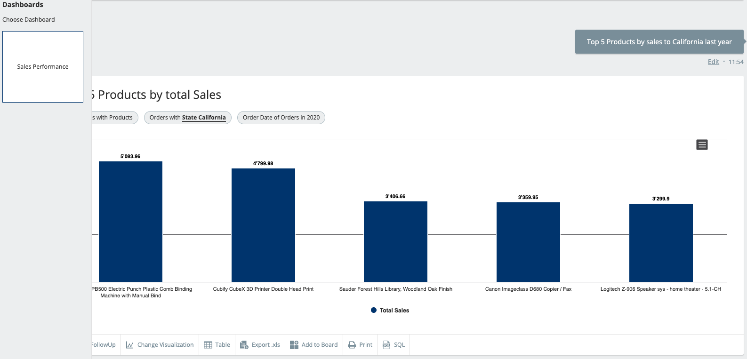Click the Canon Imageclass D680 bar

coord(528,242)
